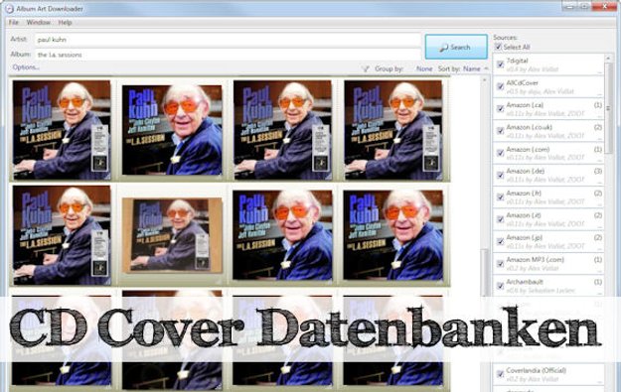Click the Album field with the l.a. sessions
Viewport: 621px width, 392px height.
point(228,55)
